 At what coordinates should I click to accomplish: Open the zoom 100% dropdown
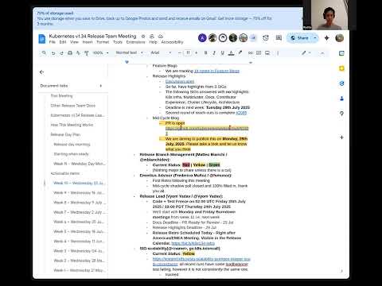(x=100, y=53)
